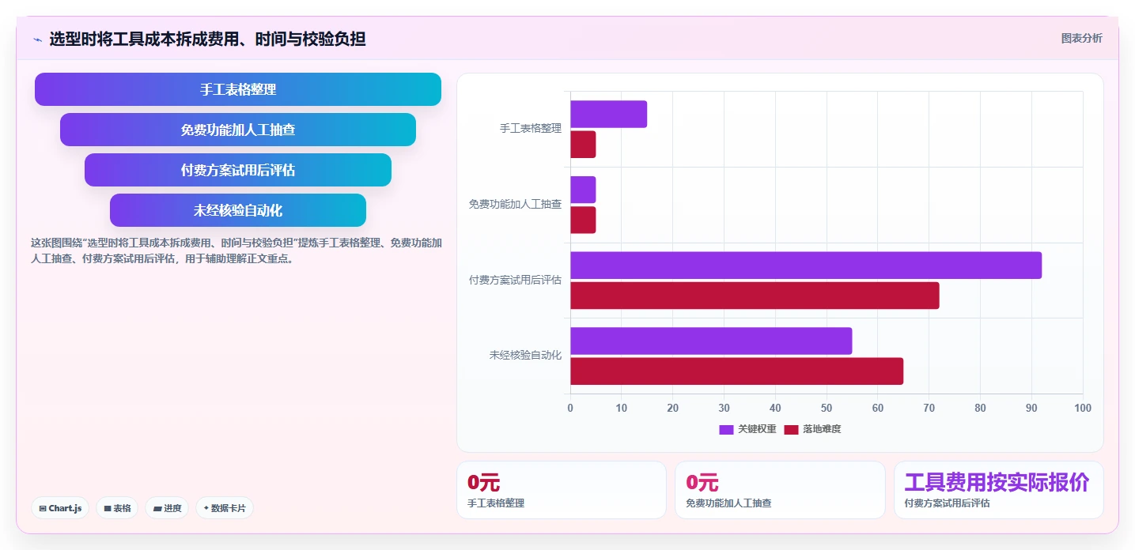Click the red bar for 手工表格整理

tap(583, 145)
